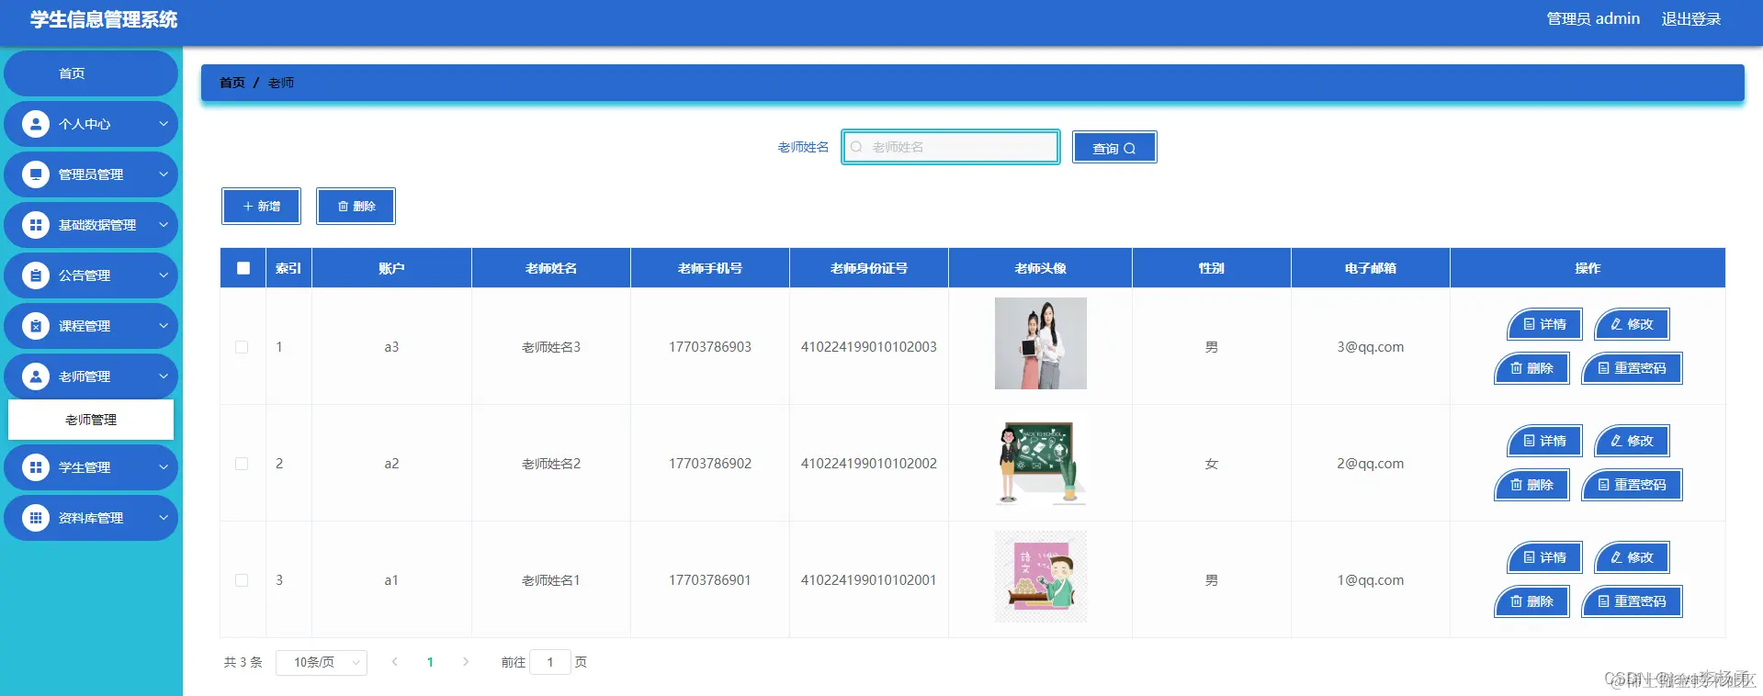1763x696 pixels.
Task: Click the 公告管理 clipboard icon
Action: (36, 275)
